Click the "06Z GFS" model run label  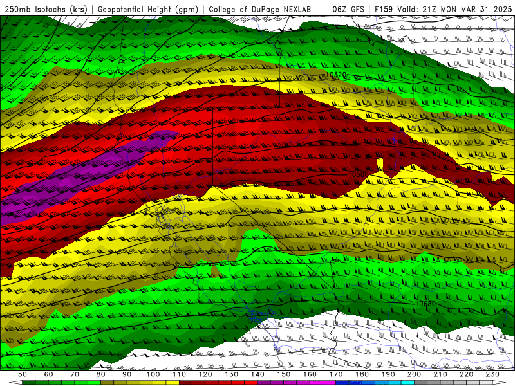(x=348, y=9)
